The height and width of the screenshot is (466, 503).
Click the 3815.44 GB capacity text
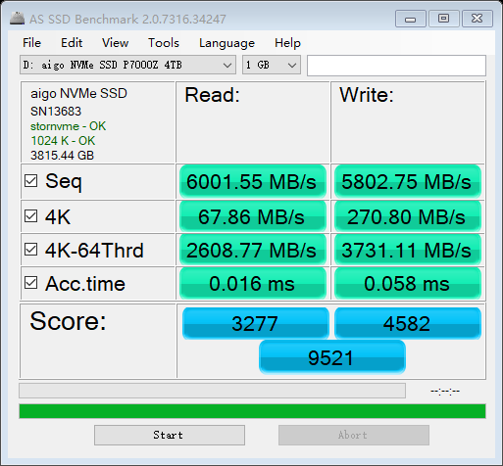62,156
